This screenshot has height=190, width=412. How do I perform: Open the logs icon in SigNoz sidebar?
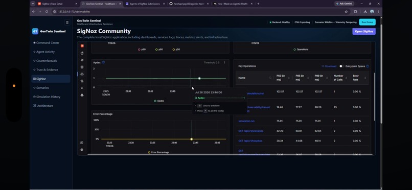pos(82,81)
